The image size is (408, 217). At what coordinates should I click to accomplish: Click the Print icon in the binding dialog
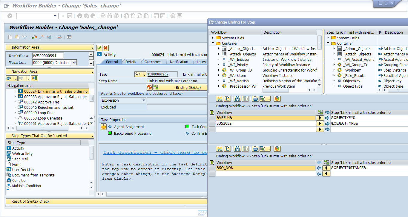coord(254,99)
